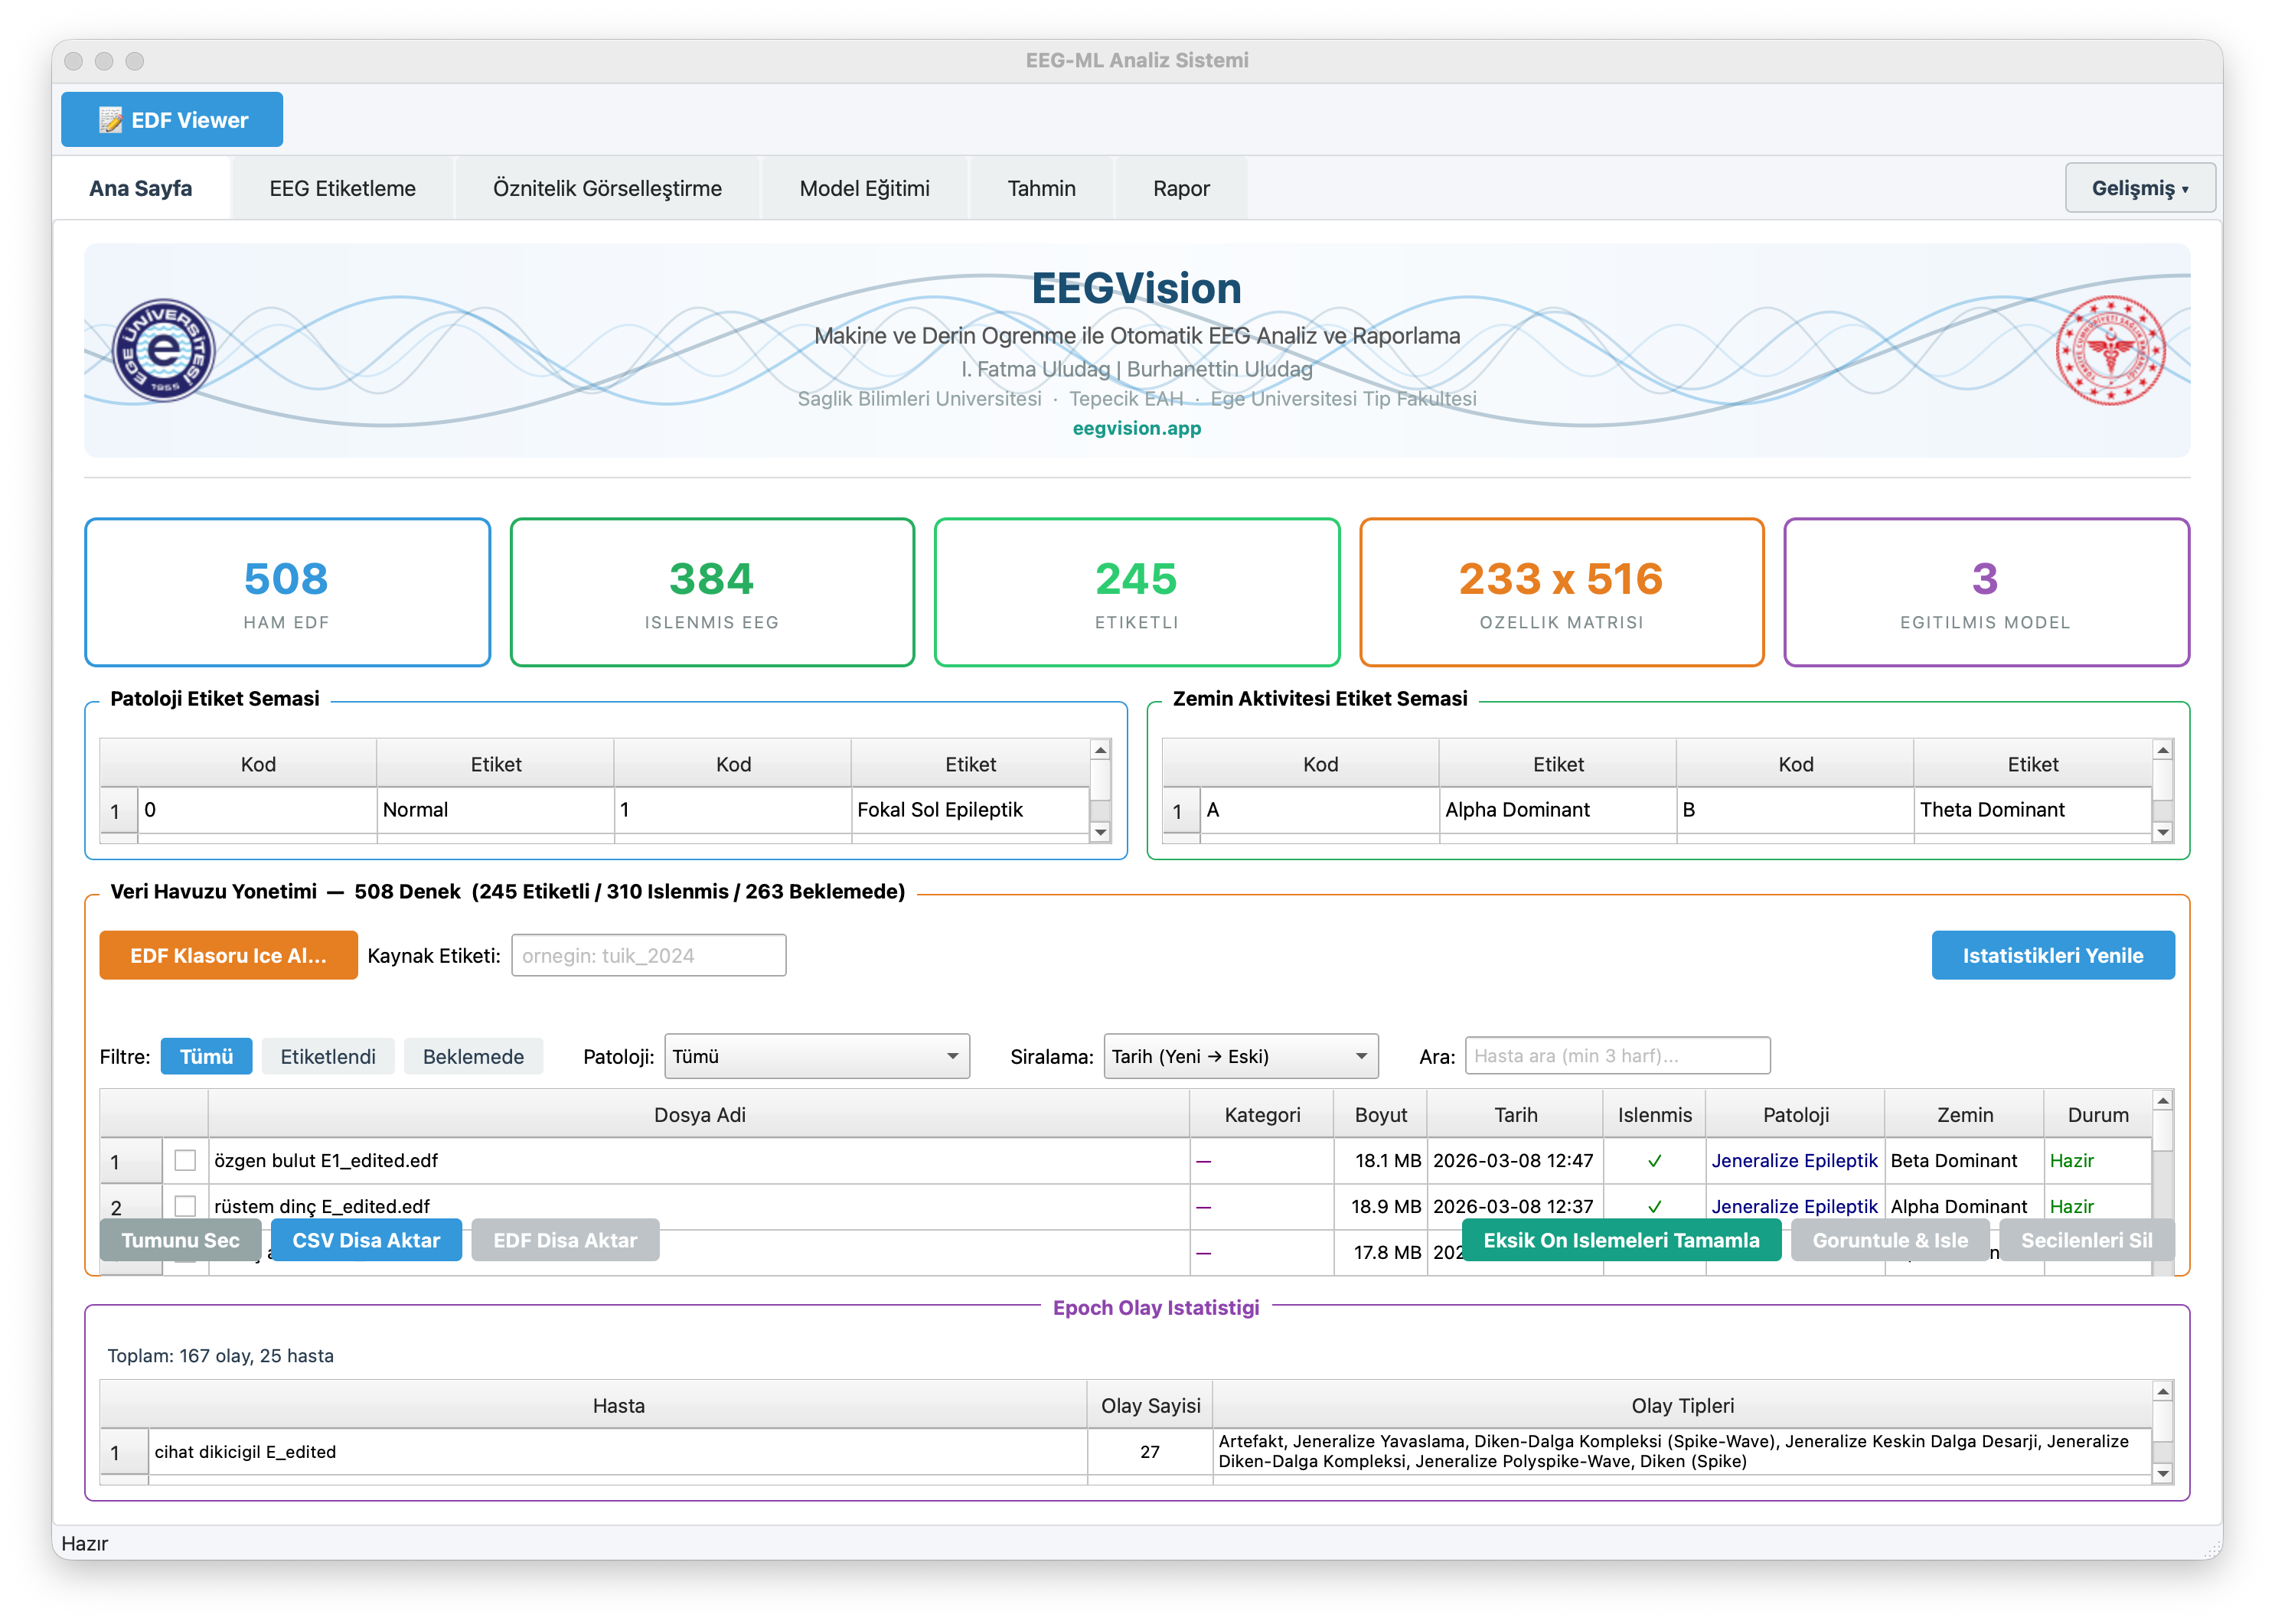2275x1624 pixels.
Task: Click the green Islenmis checkmark on row 1
Action: [x=1655, y=1161]
